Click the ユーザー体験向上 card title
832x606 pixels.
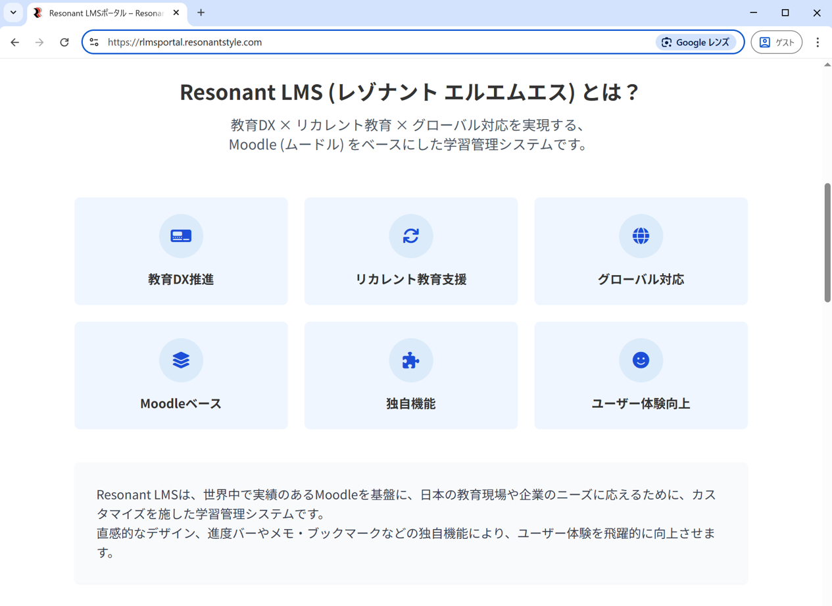(641, 403)
